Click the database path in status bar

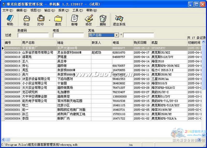(x=39, y=145)
